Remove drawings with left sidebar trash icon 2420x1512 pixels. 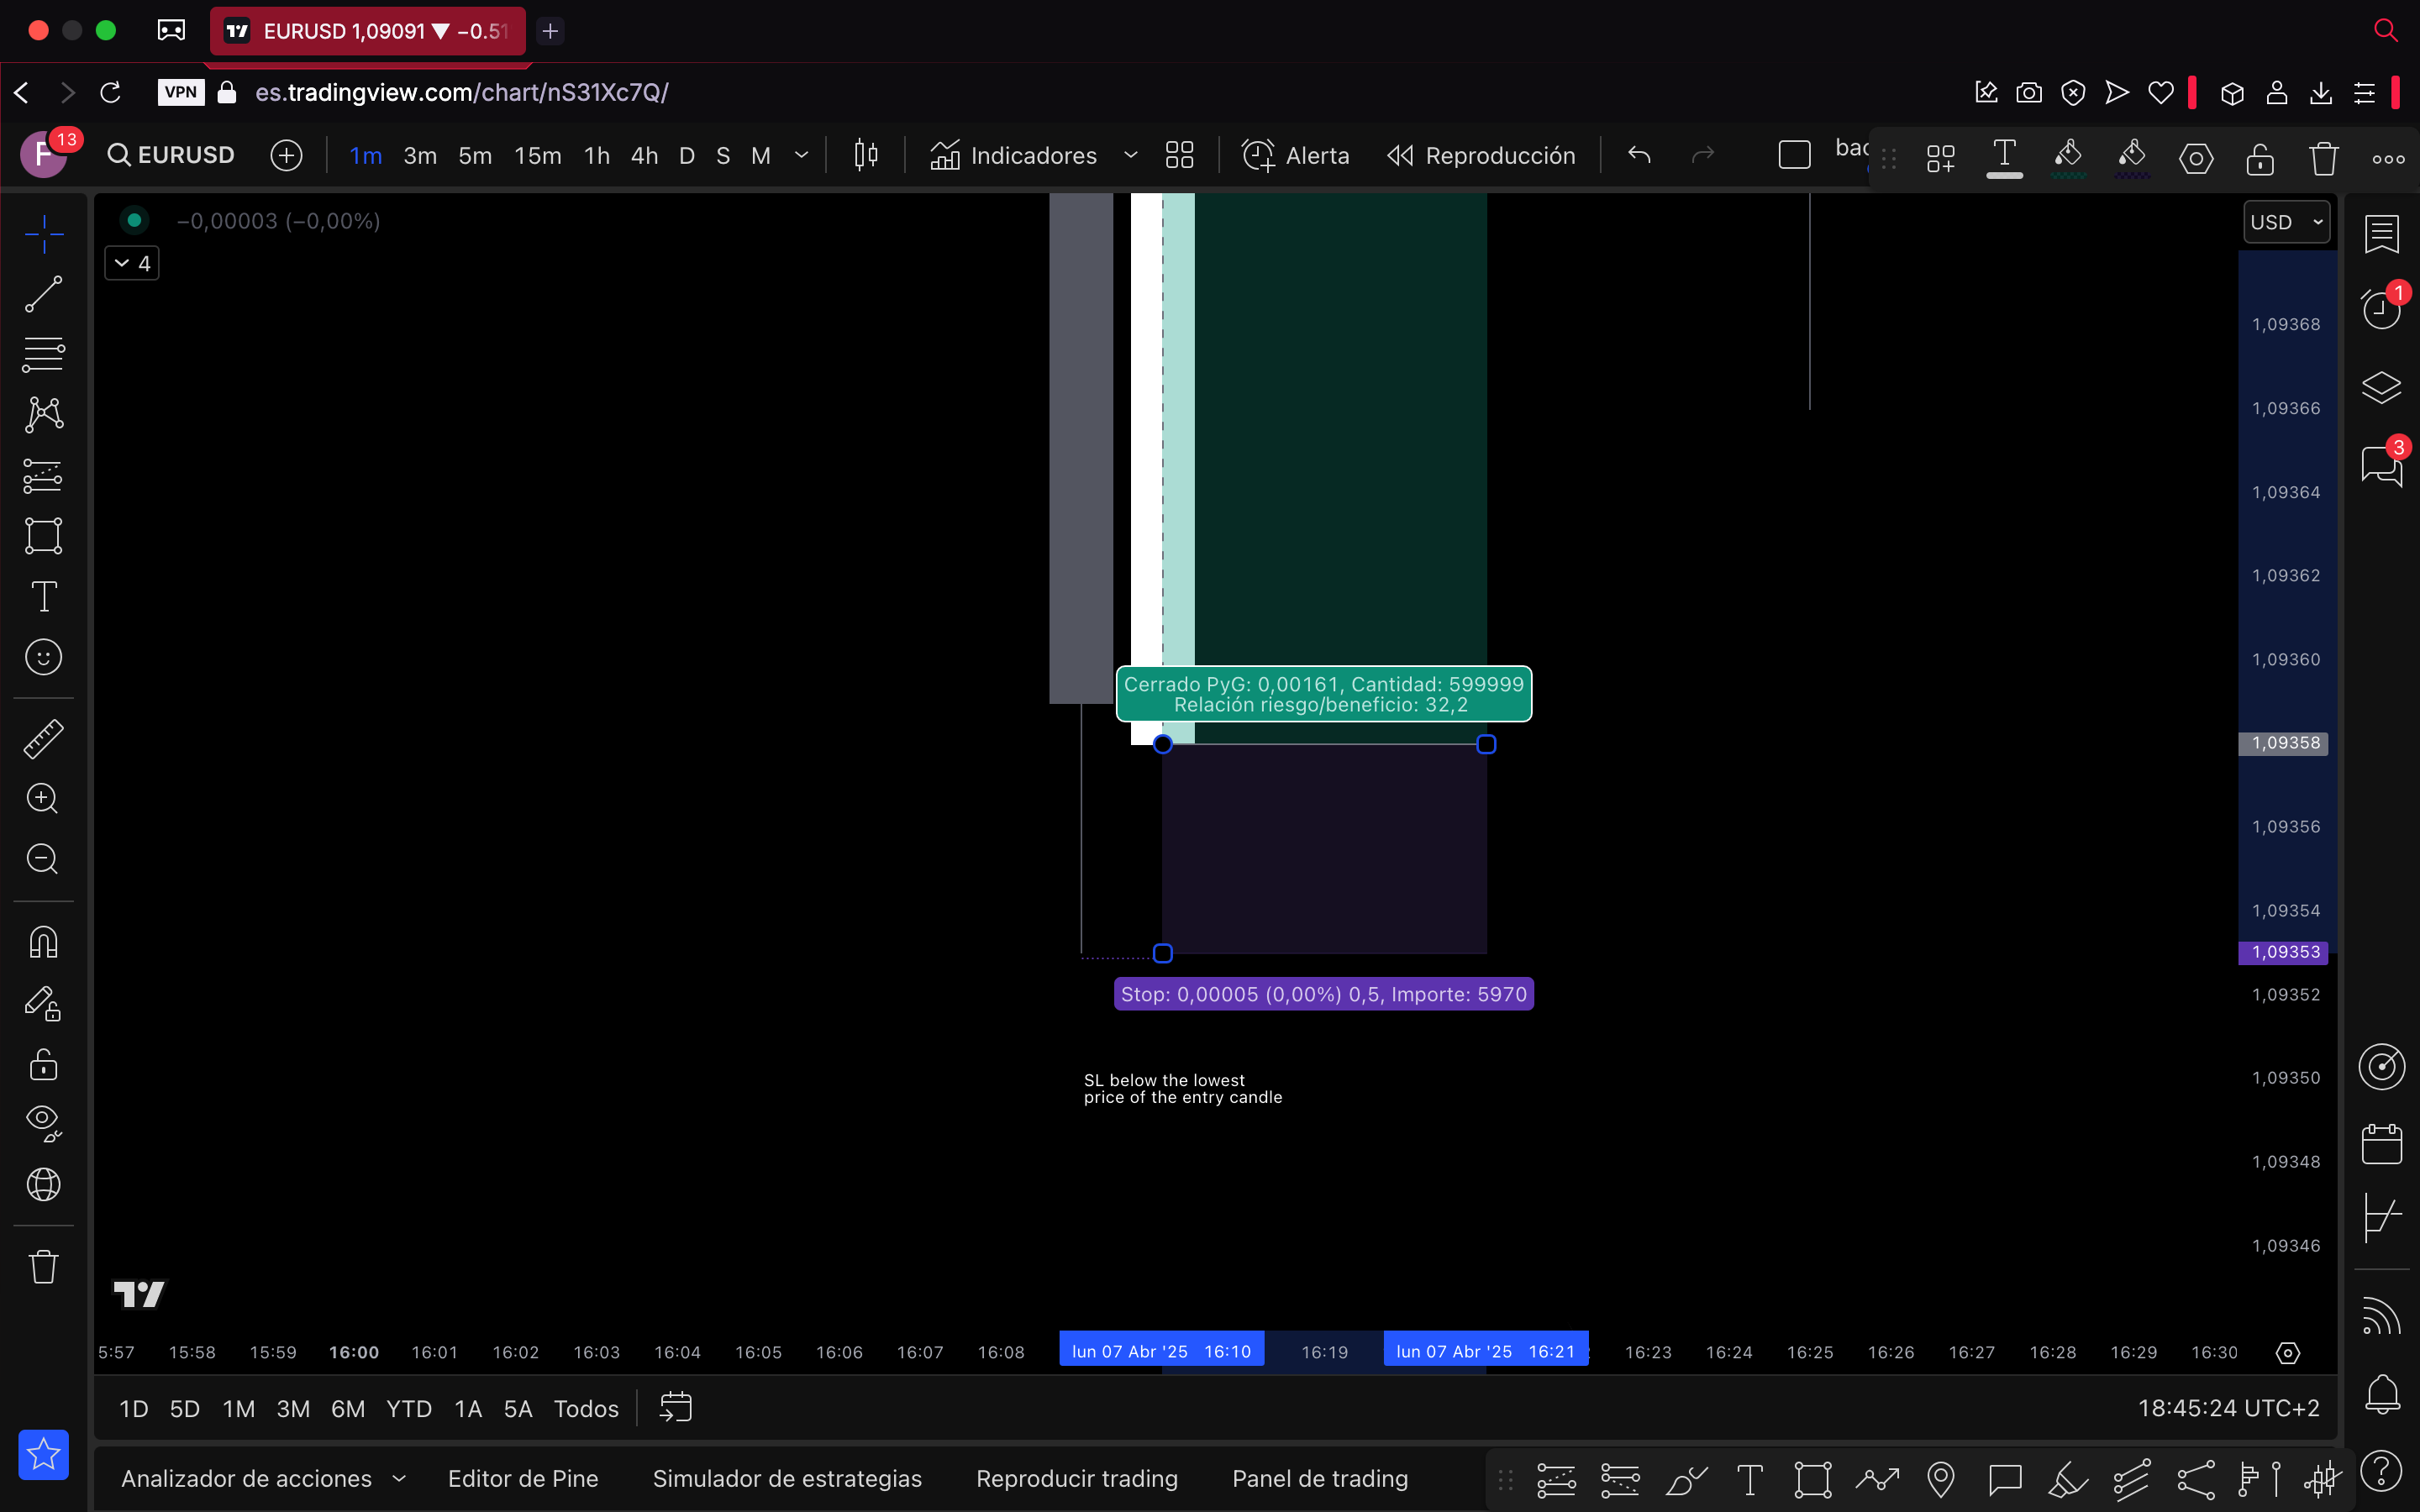(43, 1267)
